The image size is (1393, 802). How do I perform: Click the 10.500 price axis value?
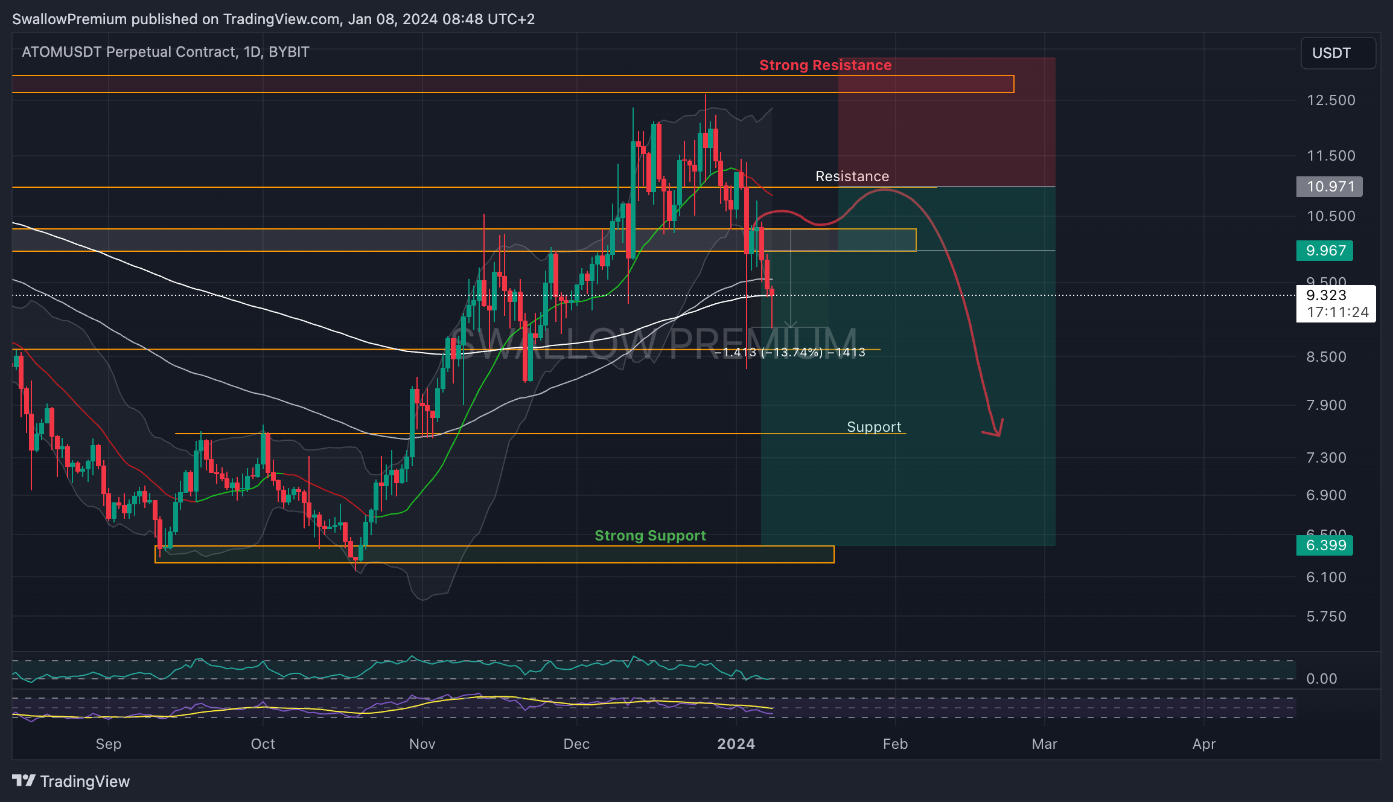[1331, 216]
